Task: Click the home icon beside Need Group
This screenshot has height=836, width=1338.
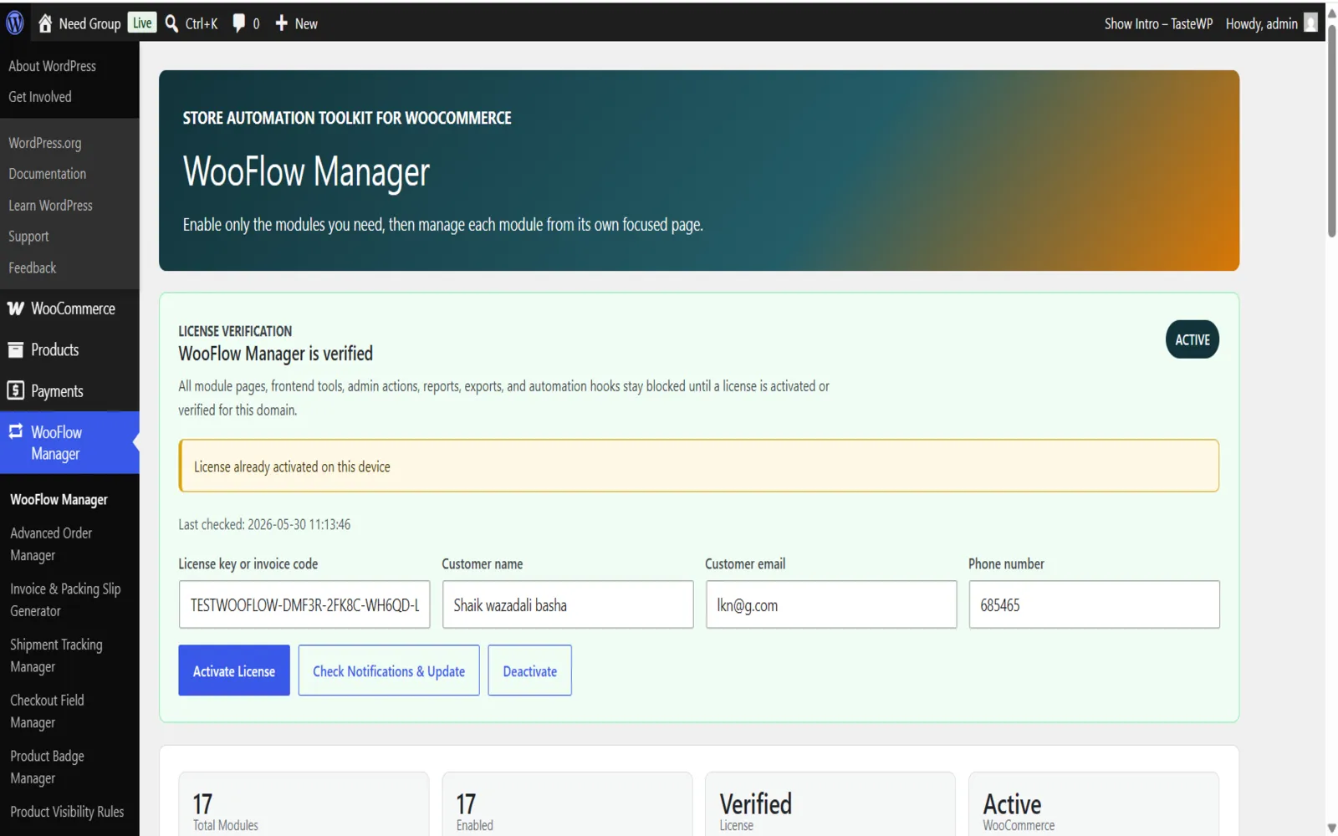Action: click(x=45, y=23)
